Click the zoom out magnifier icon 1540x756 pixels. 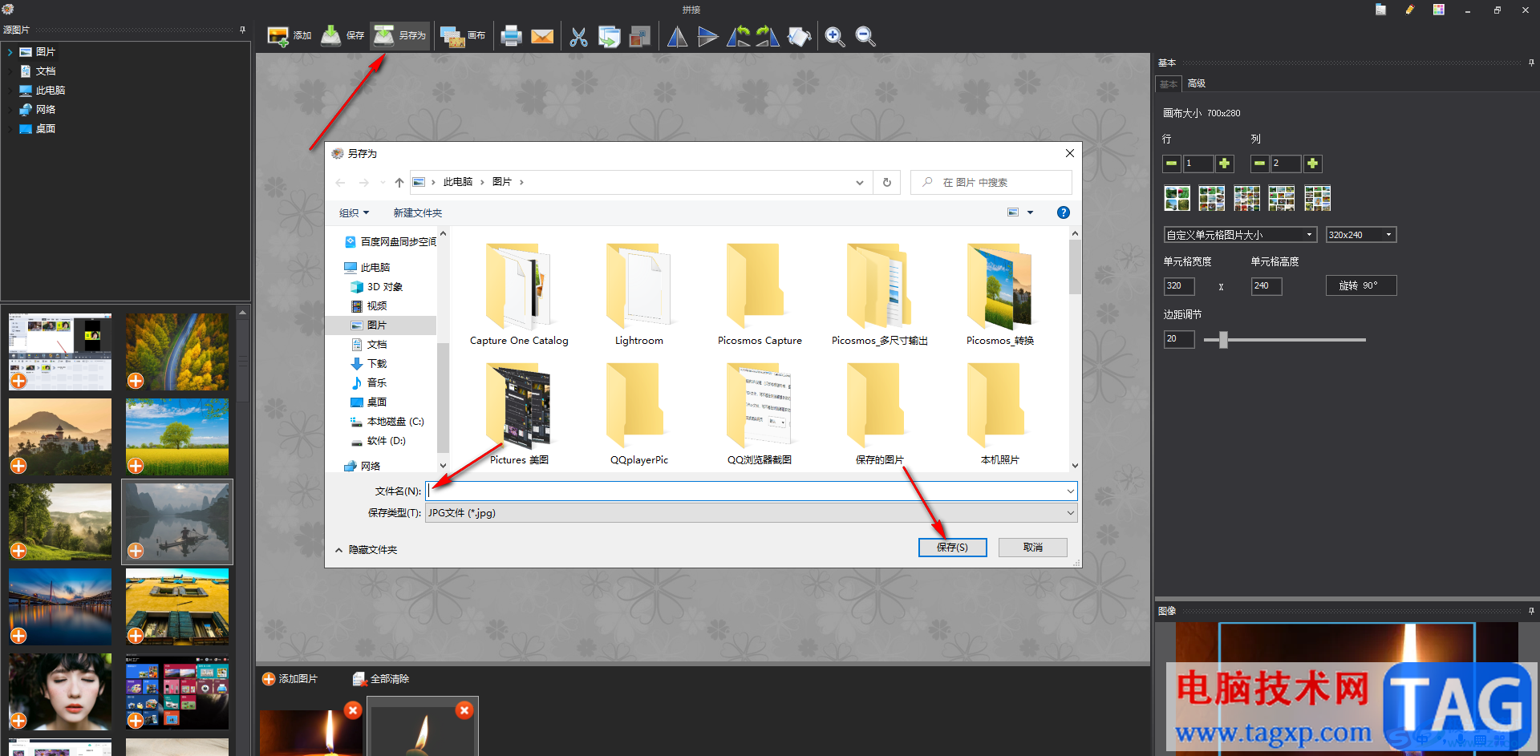coord(865,37)
